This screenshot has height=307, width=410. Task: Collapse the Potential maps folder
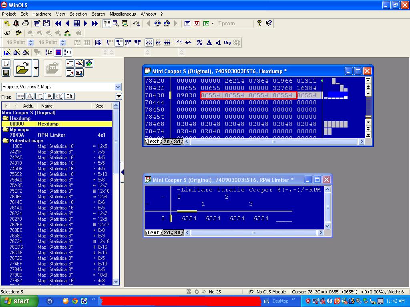coord(6,141)
